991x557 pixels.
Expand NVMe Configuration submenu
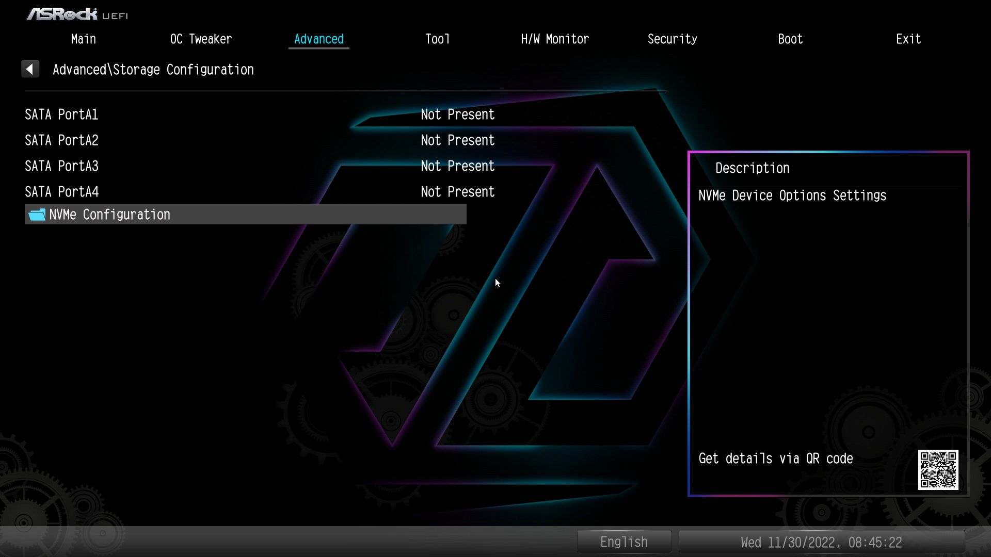109,215
